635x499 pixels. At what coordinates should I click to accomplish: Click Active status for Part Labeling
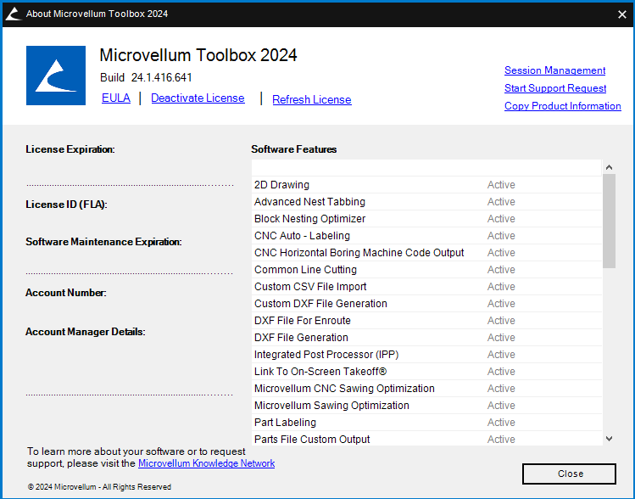(501, 423)
